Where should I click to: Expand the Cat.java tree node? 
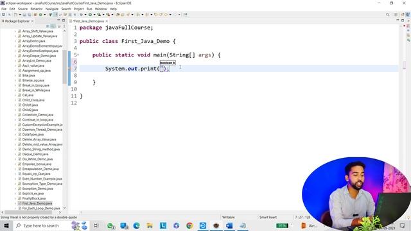click(x=15, y=95)
